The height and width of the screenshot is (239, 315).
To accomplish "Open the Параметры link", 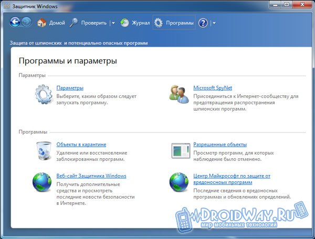I will pos(70,88).
